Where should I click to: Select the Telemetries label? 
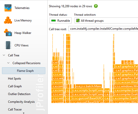click(x=22, y=8)
